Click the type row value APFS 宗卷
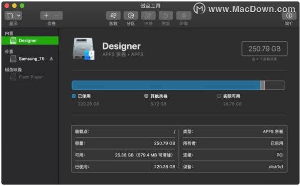The width and height of the screenshot is (300, 186). pyautogui.click(x=273, y=132)
